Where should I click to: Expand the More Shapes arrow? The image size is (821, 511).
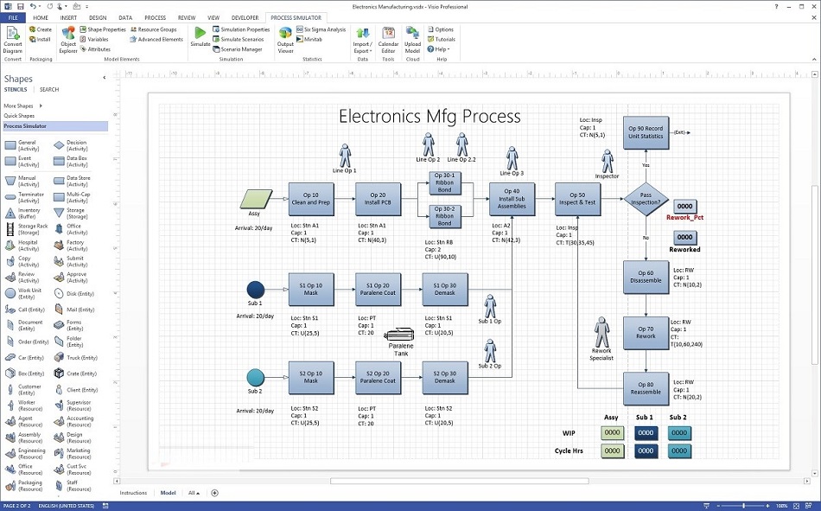click(41, 105)
